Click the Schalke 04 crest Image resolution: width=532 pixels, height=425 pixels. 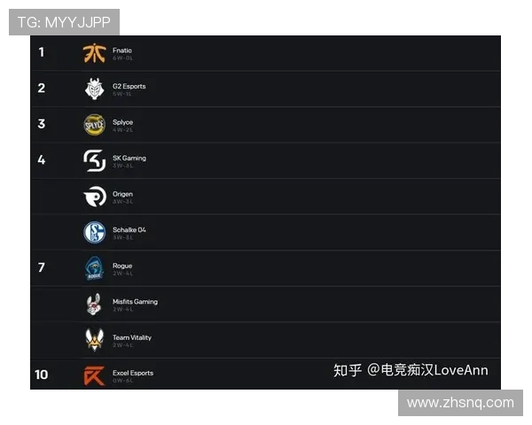(x=94, y=232)
